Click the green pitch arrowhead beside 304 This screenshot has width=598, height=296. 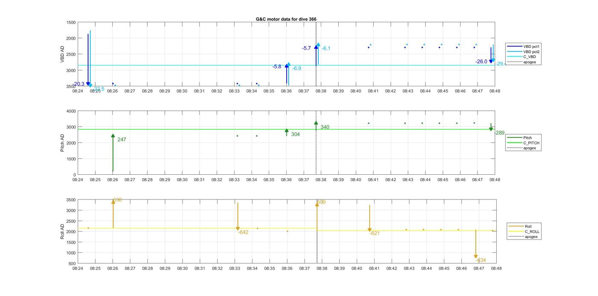[x=287, y=131]
